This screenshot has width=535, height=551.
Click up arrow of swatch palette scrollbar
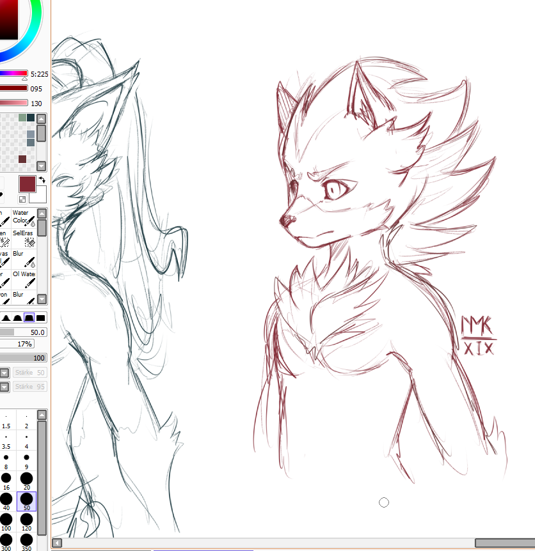42,118
